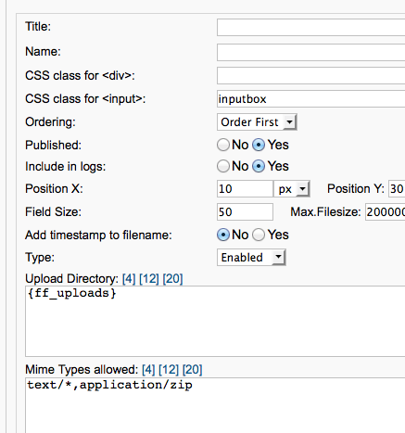Click Upload Directory [12] rows link
The width and height of the screenshot is (405, 433).
pyautogui.click(x=149, y=279)
